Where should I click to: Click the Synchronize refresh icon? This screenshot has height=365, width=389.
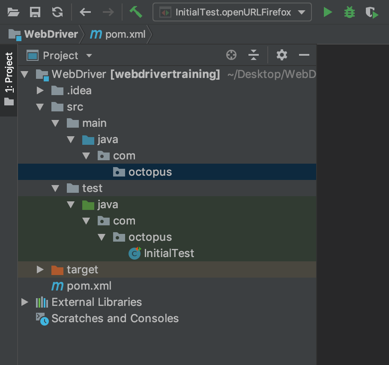pos(57,12)
